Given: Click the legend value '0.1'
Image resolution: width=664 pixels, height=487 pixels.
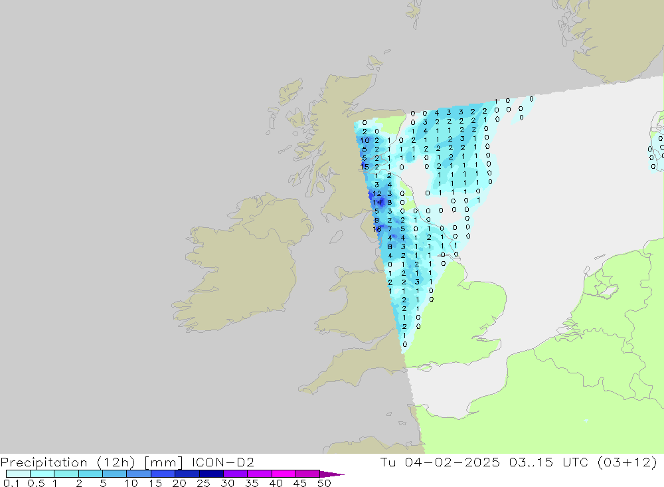Looking at the screenshot, I should click(x=11, y=483).
